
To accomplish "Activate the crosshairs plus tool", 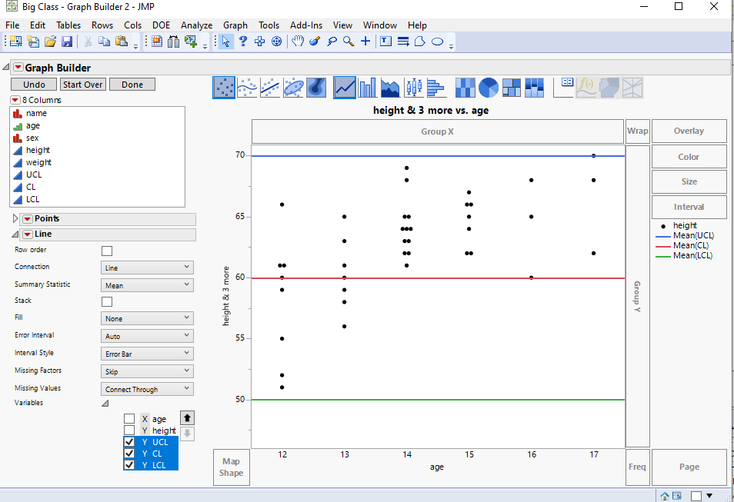I will [x=365, y=42].
